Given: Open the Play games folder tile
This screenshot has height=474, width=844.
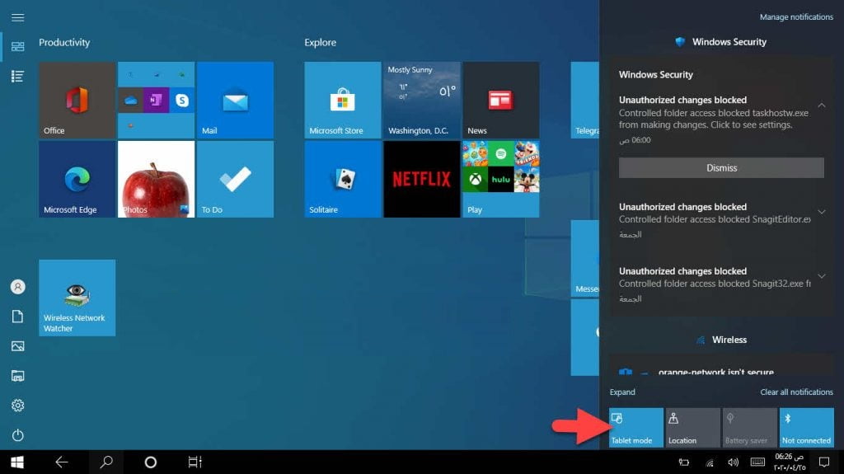Looking at the screenshot, I should pos(500,180).
